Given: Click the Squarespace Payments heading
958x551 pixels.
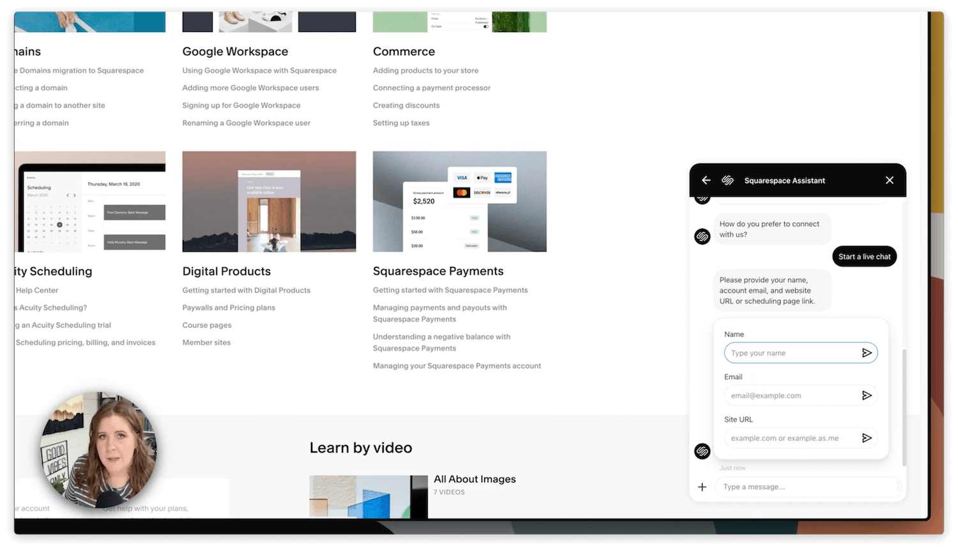Looking at the screenshot, I should coord(438,271).
